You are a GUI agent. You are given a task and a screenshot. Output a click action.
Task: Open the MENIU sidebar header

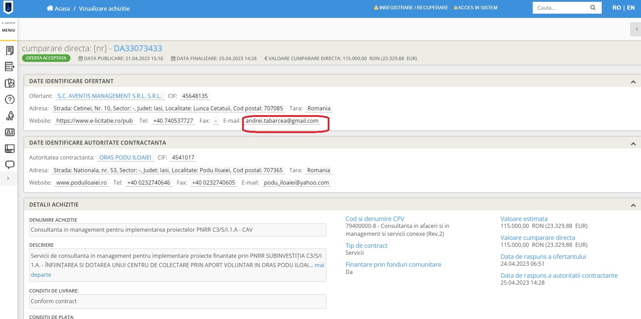click(x=9, y=30)
